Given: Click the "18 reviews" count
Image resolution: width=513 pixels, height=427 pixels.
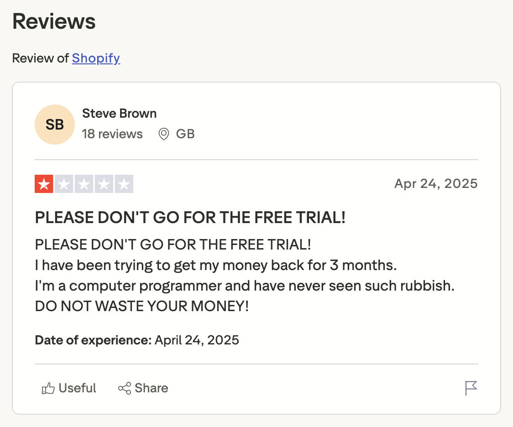Looking at the screenshot, I should [112, 134].
